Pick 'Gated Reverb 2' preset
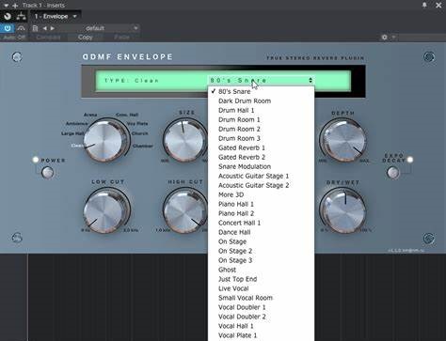This screenshot has width=446, height=341. click(x=261, y=158)
